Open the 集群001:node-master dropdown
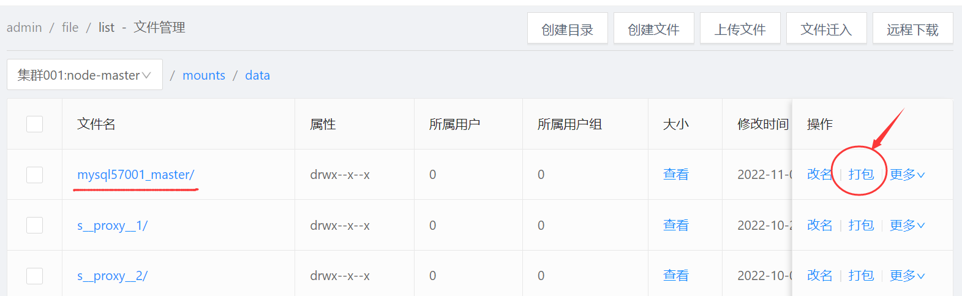The height and width of the screenshot is (296, 962). coord(85,75)
